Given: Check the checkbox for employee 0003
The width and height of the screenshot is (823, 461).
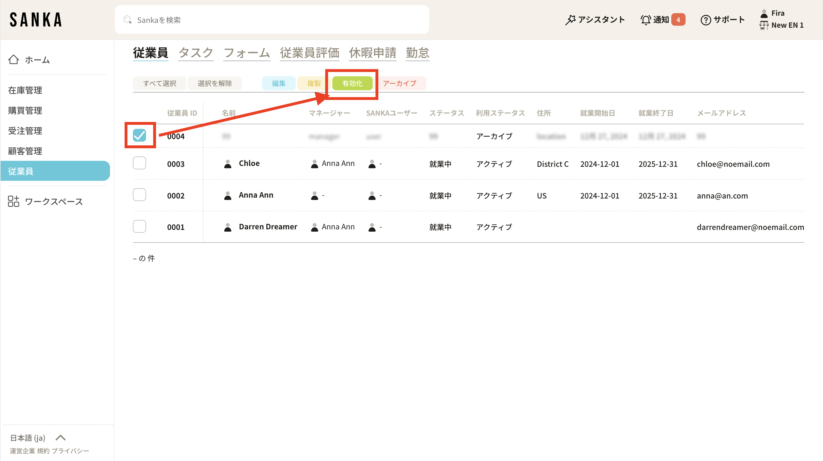Looking at the screenshot, I should (x=139, y=163).
